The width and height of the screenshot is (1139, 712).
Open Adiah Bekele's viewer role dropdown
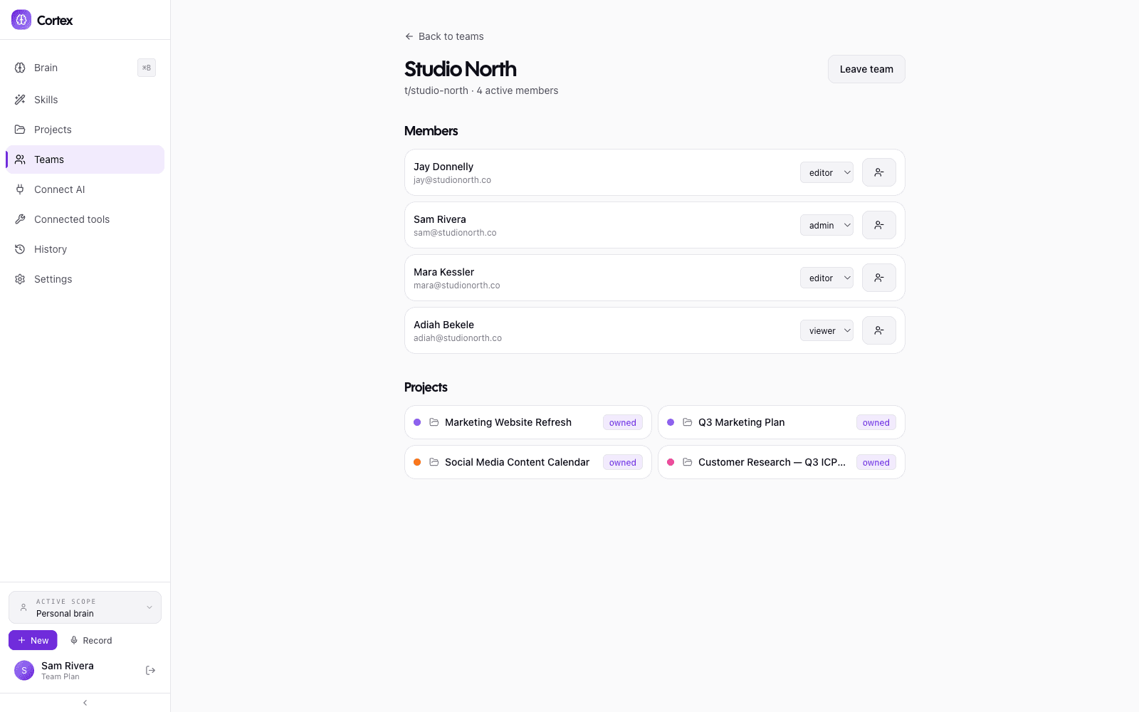[826, 330]
